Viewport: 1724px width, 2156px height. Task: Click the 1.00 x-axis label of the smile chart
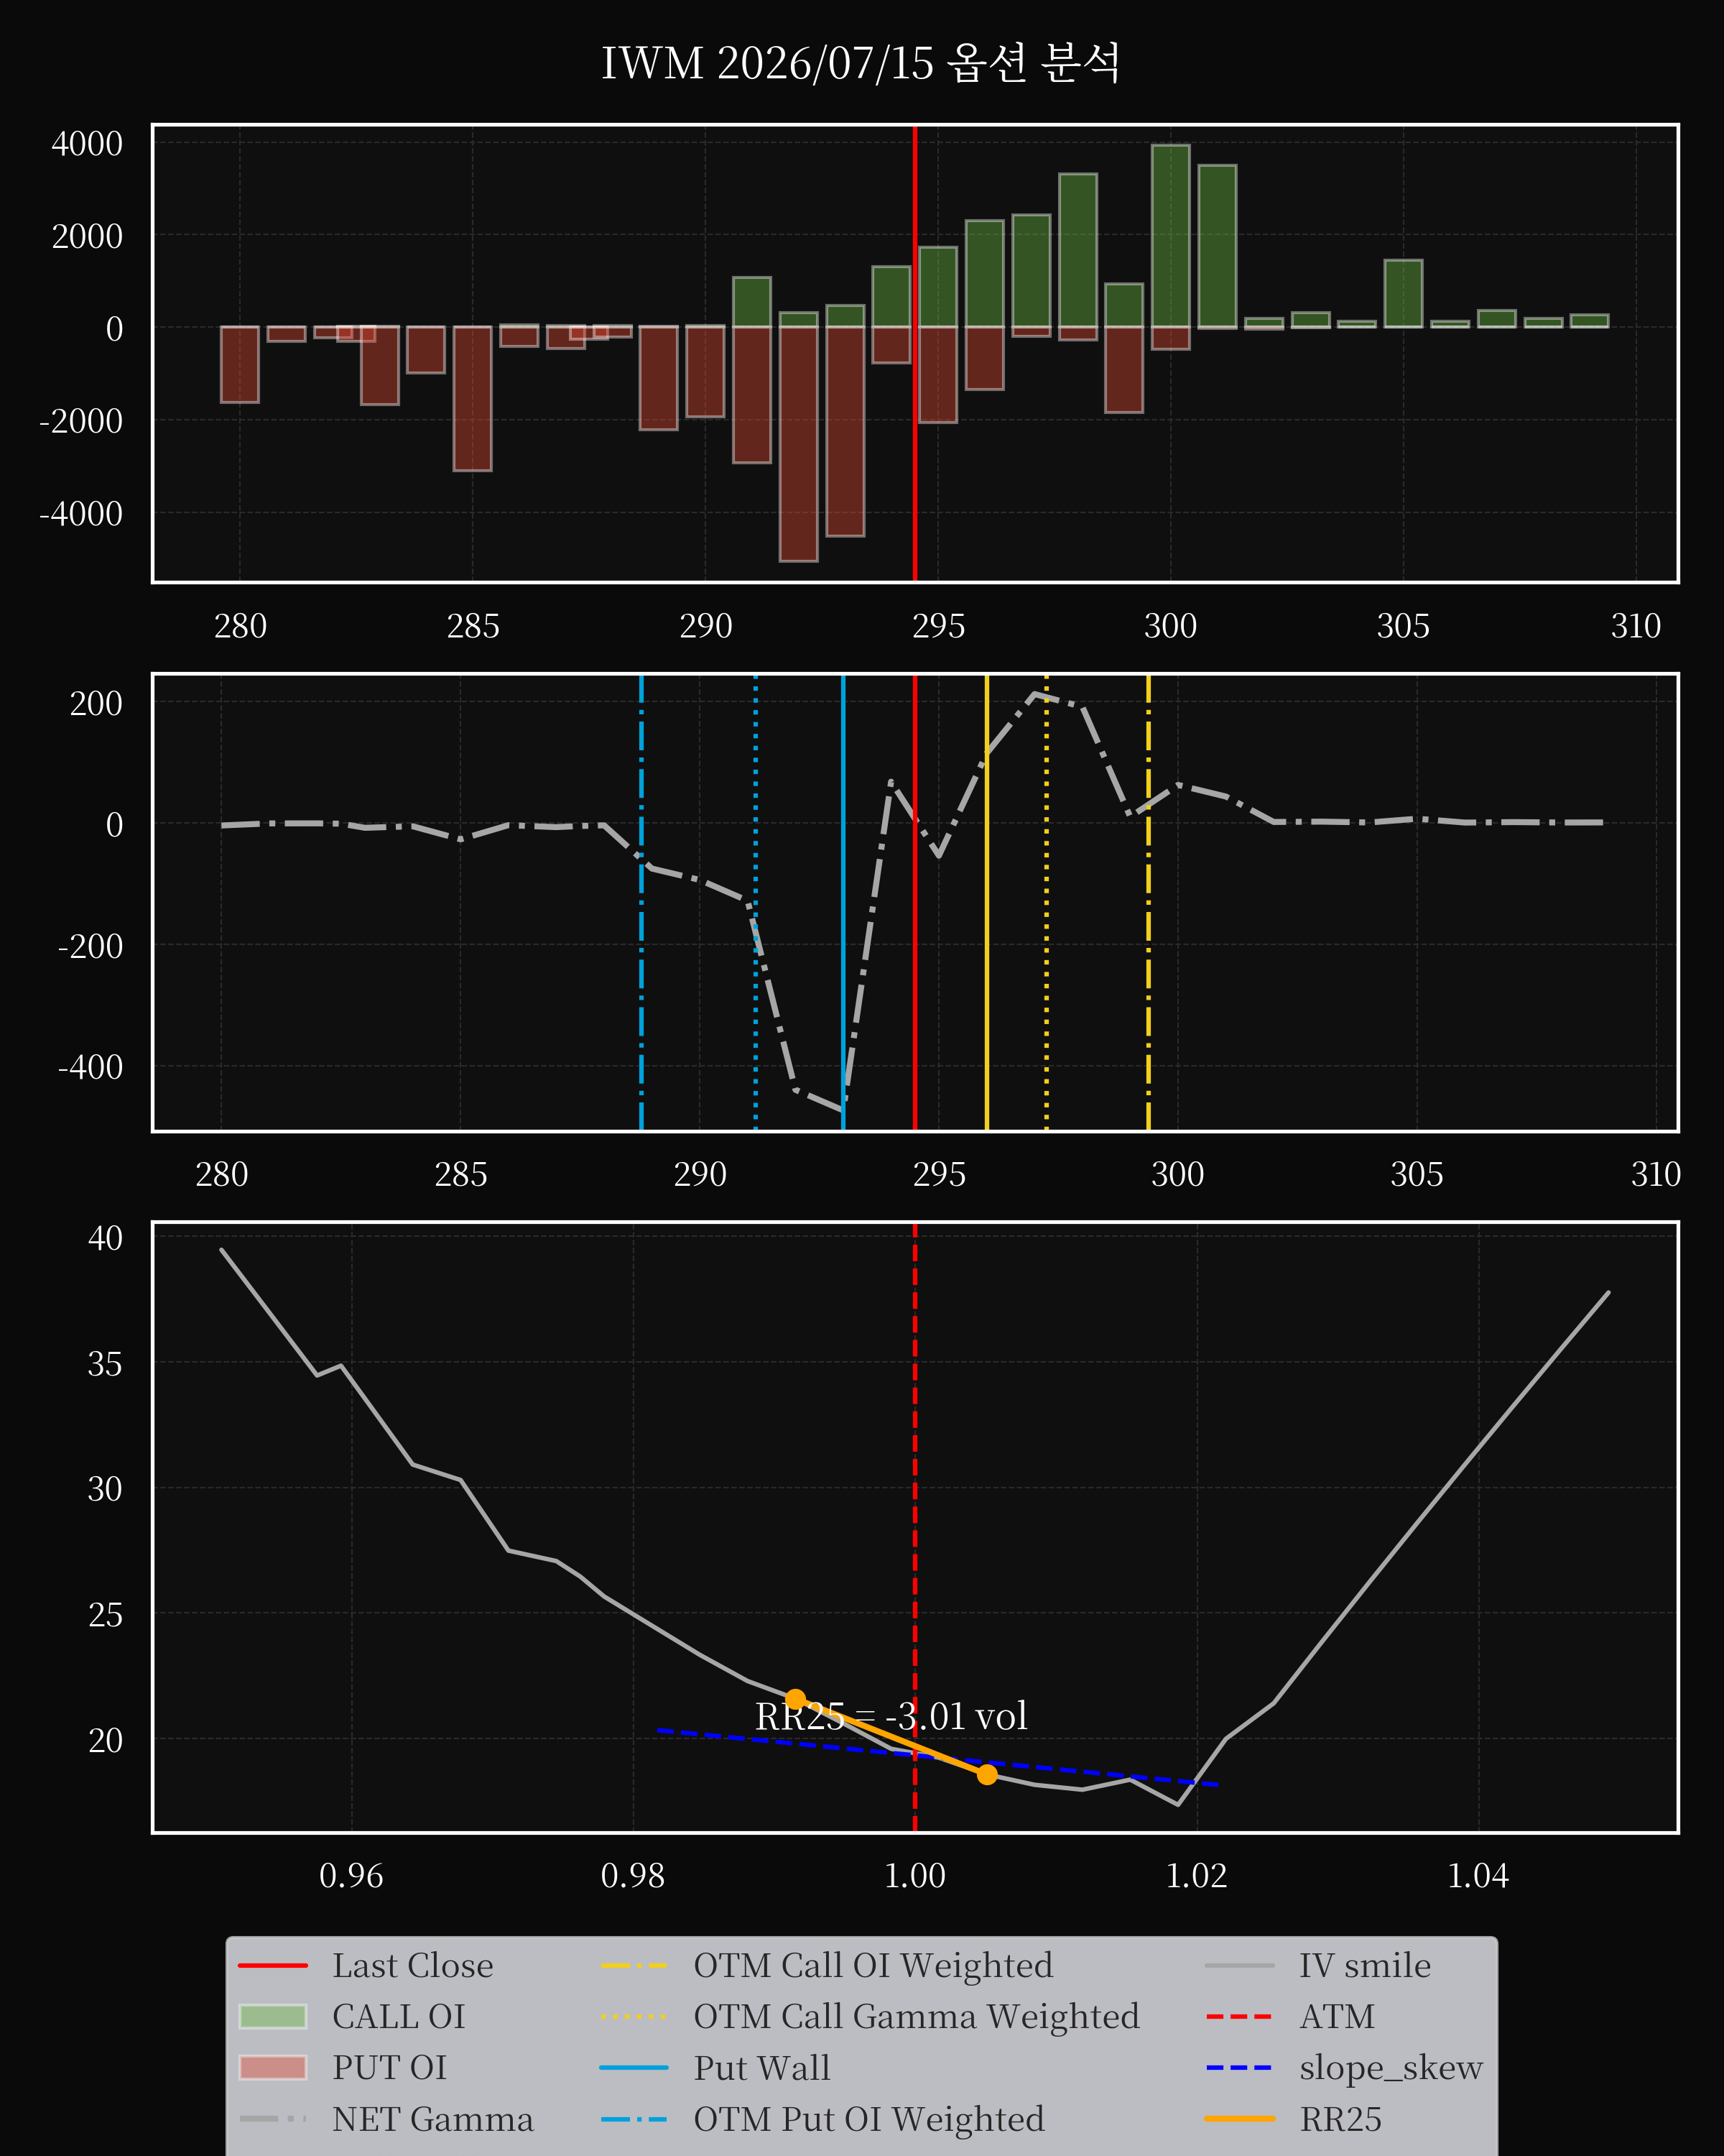click(x=914, y=1876)
